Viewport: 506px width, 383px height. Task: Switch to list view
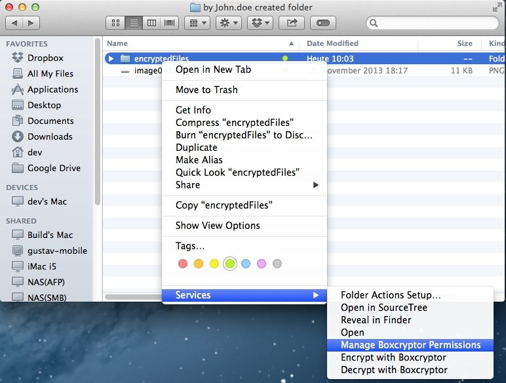tap(134, 23)
